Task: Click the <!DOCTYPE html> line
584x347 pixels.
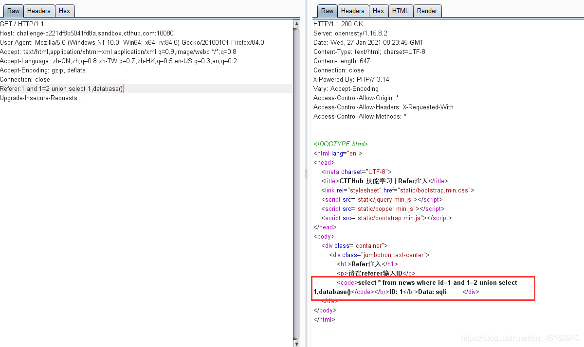Action: click(341, 144)
